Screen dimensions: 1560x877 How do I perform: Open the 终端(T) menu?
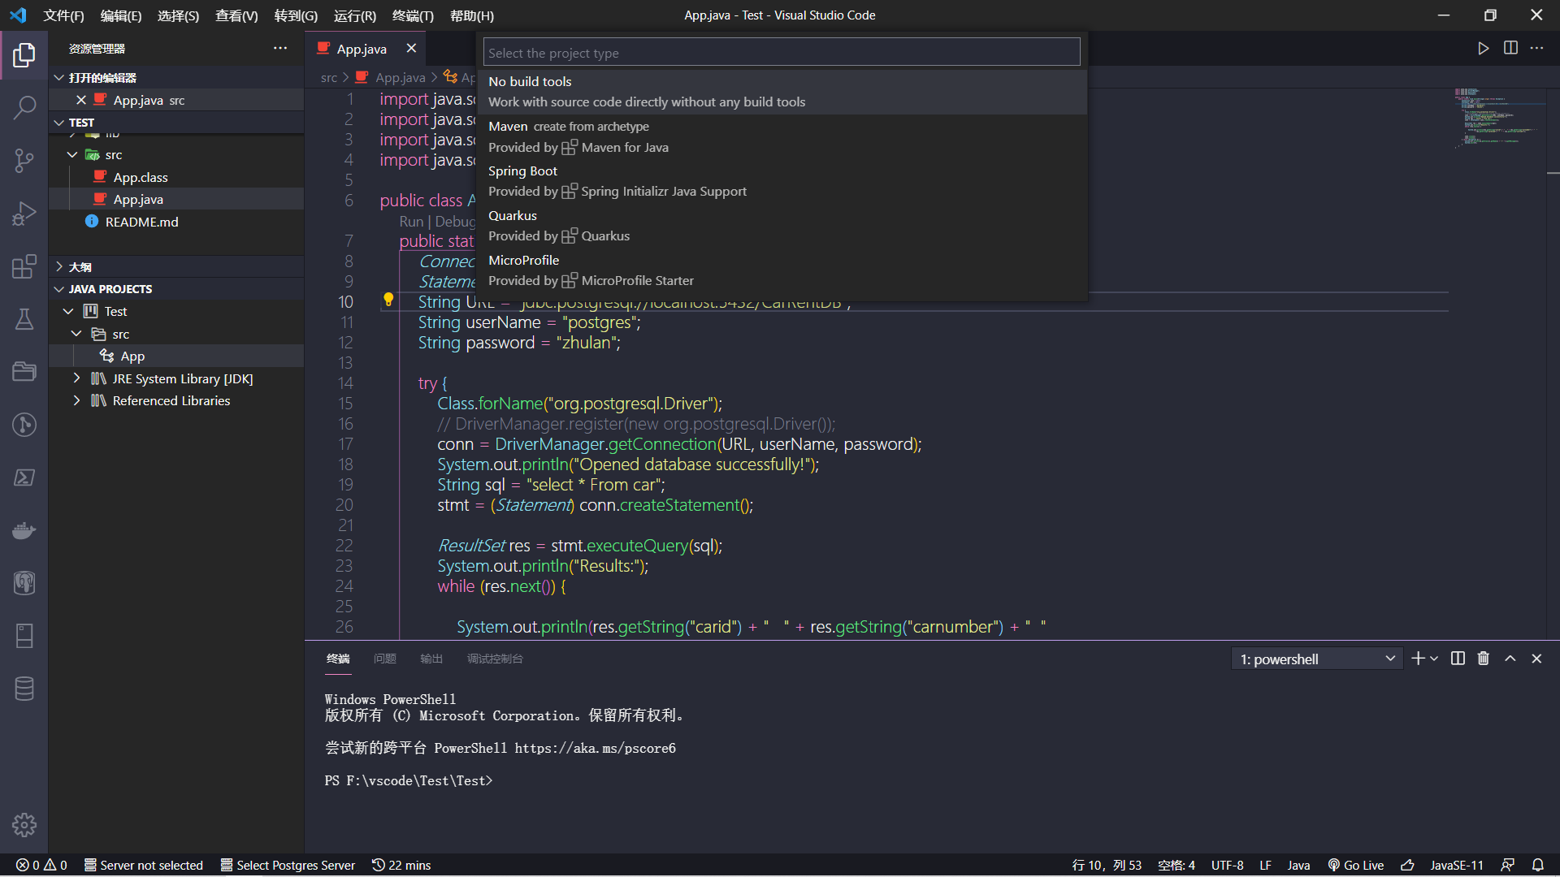tap(412, 15)
